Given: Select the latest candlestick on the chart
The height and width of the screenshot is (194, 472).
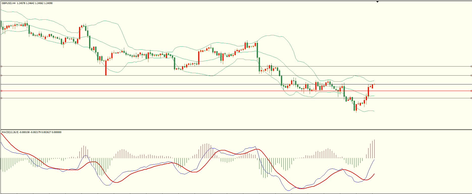Looking at the screenshot, I should tap(374, 84).
